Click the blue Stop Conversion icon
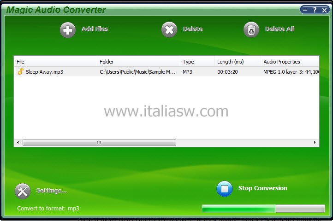The height and width of the screenshot is (221, 333). coord(225,189)
